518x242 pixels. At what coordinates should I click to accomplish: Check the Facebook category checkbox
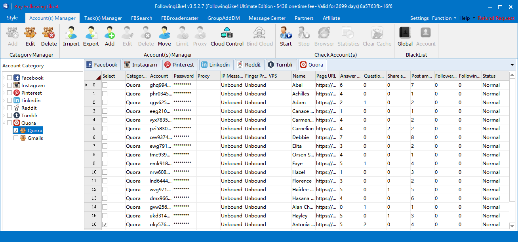10,78
